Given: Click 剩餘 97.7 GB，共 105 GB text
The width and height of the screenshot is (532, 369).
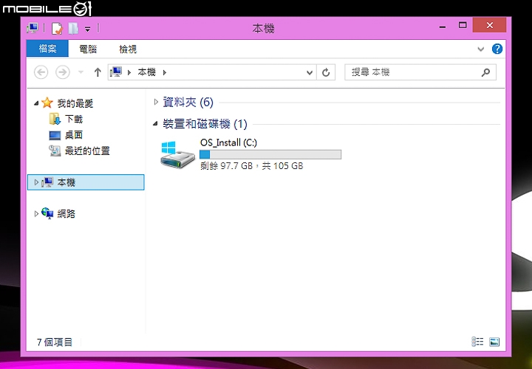Looking at the screenshot, I should tap(251, 166).
